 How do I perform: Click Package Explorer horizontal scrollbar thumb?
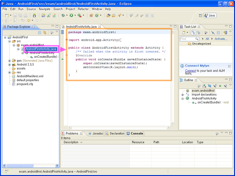pos(20,166)
